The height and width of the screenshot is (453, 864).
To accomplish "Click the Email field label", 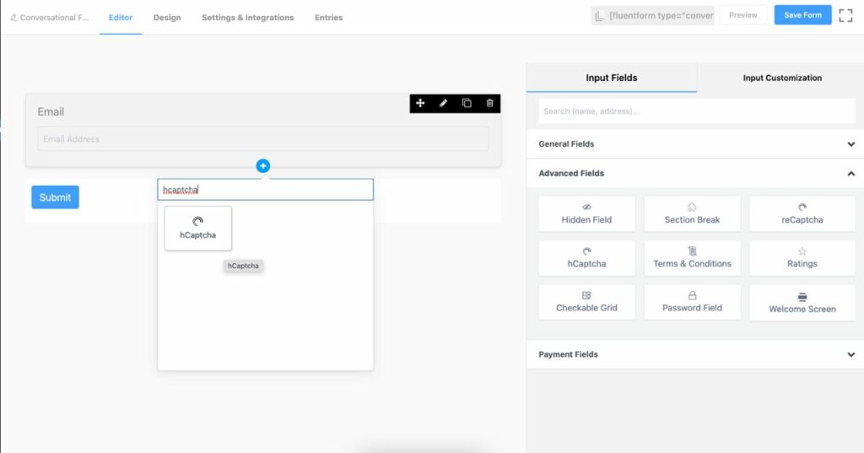I will (51, 112).
